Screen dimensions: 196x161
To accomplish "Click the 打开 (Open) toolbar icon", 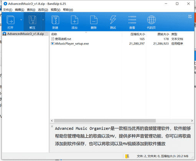I will click(x=10, y=22).
